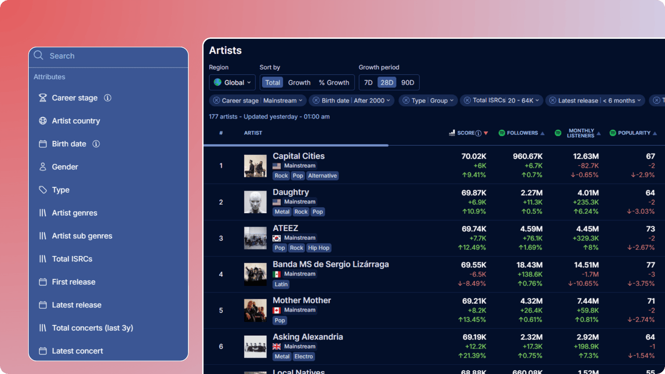Image resolution: width=665 pixels, height=374 pixels.
Task: Click the Latest concert calendar icon
Action: [x=43, y=351]
